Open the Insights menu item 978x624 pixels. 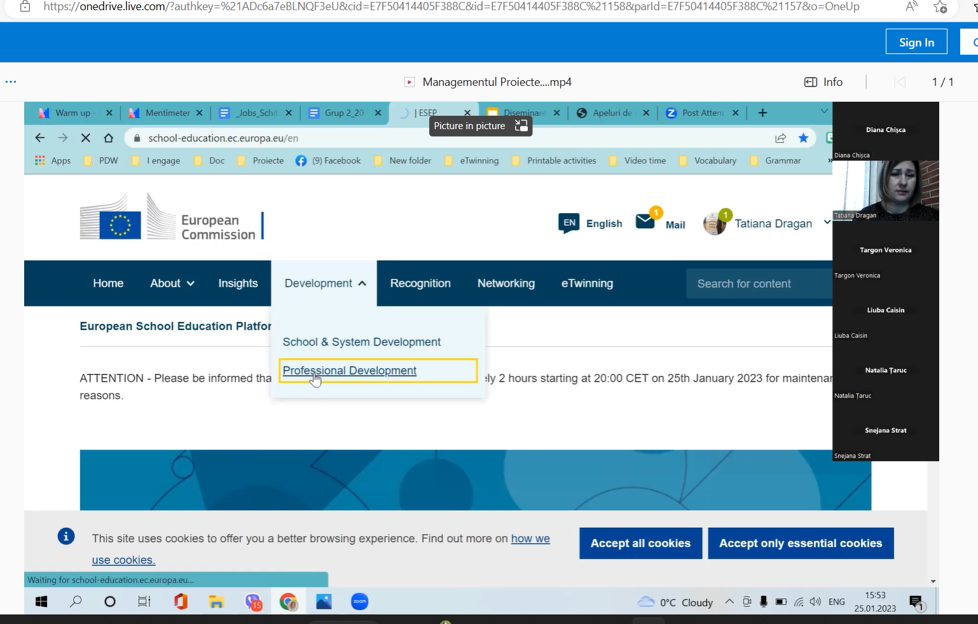[x=238, y=283]
